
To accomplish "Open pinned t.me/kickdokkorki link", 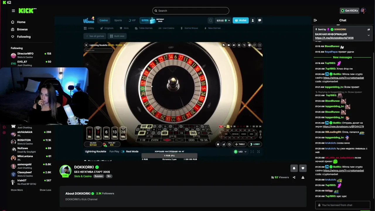I will click(x=334, y=38).
